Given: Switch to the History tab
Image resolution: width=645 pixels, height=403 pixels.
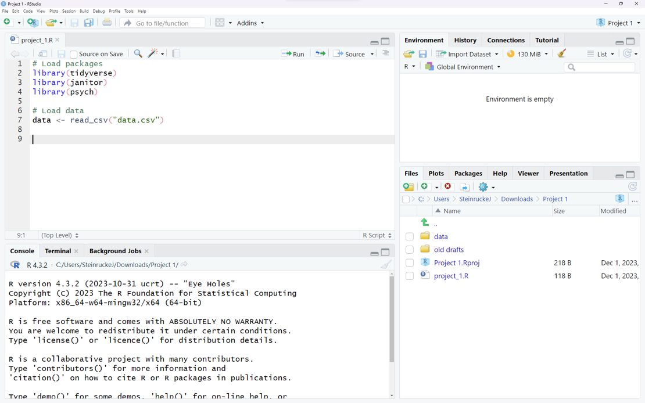Looking at the screenshot, I should point(465,40).
